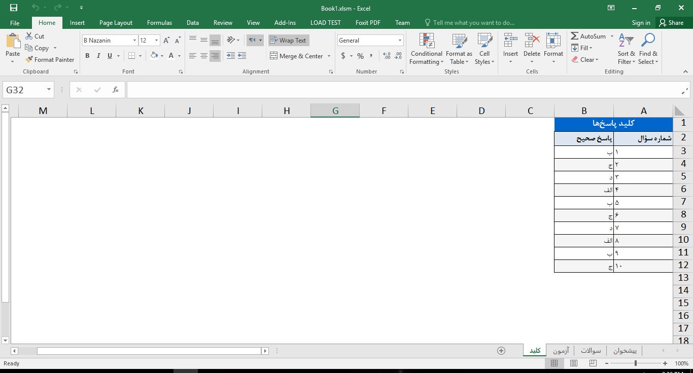The width and height of the screenshot is (693, 373).
Task: Click the Middle Align icon
Action: point(204,40)
